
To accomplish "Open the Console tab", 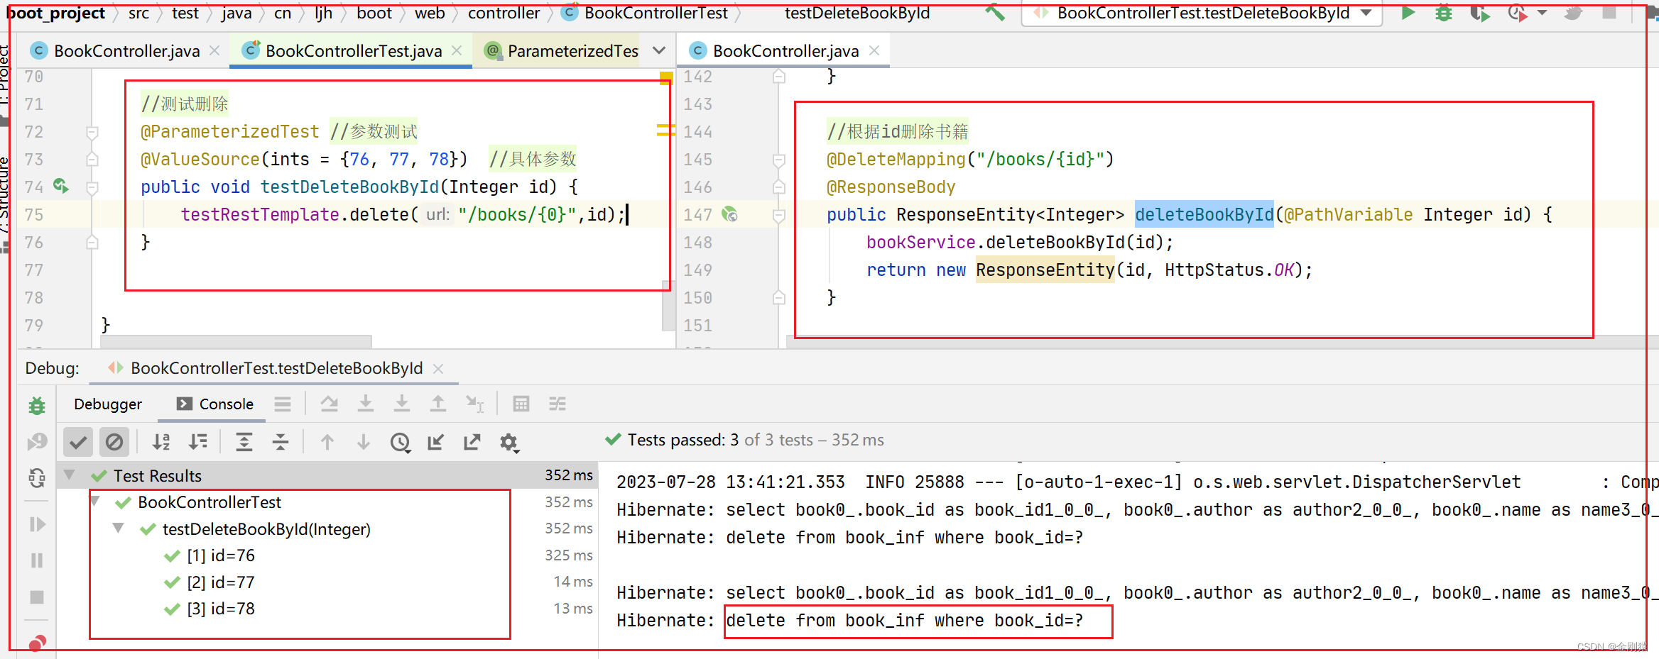I will tap(215, 404).
